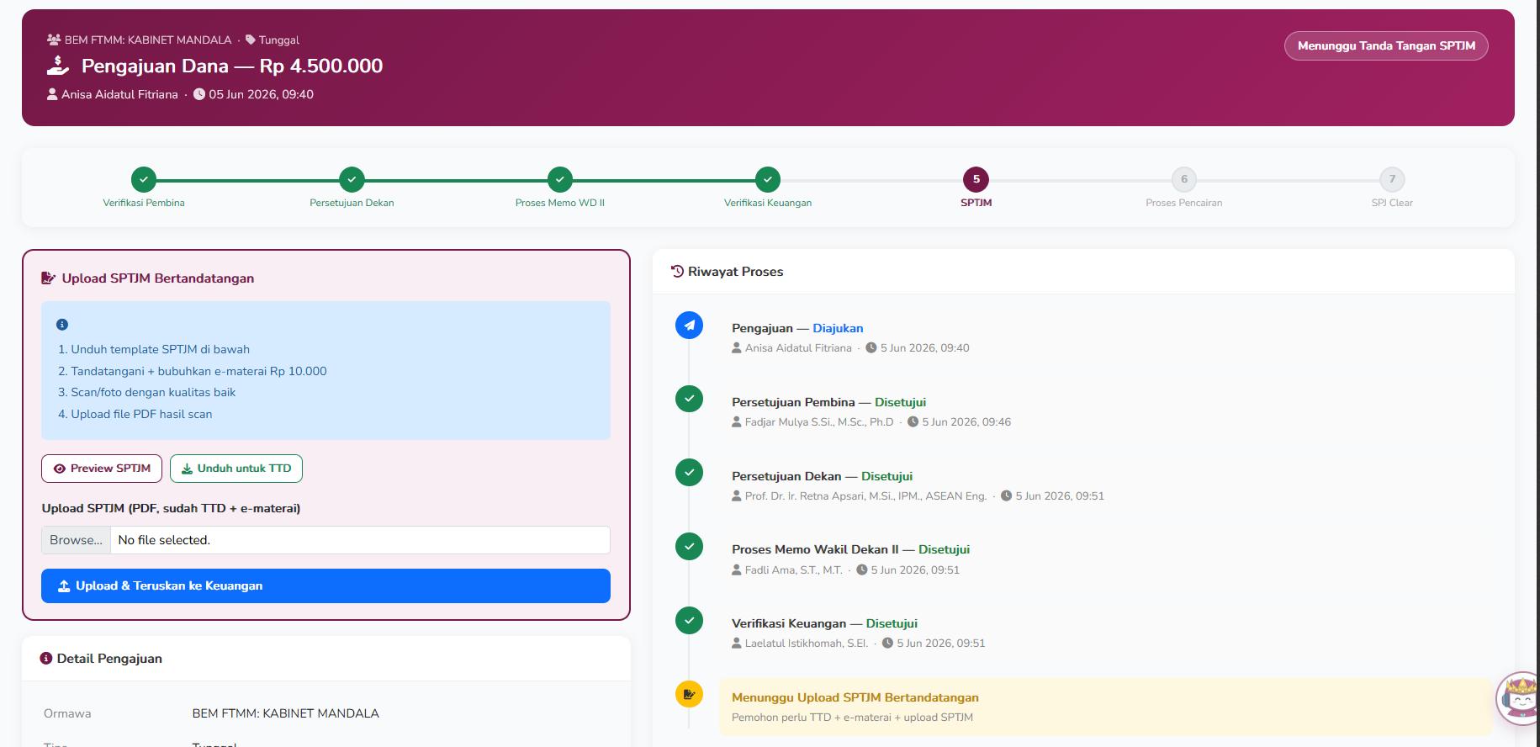This screenshot has width=1540, height=747.
Task: Select step 7 SPJ Clear circle
Action: tap(1392, 179)
